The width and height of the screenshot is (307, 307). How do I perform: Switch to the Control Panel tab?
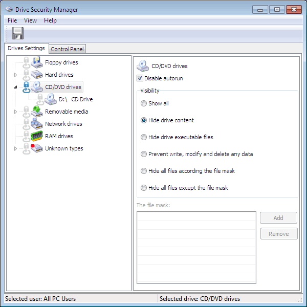67,49
